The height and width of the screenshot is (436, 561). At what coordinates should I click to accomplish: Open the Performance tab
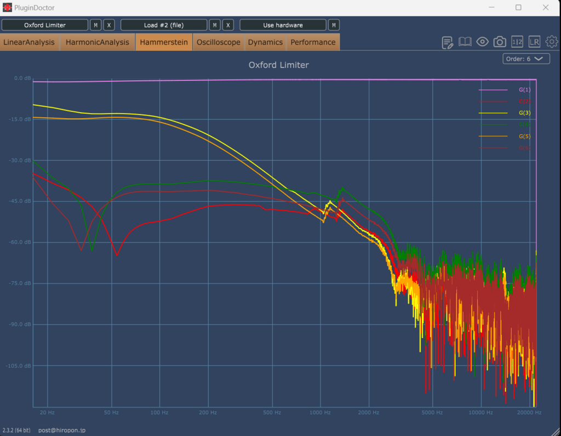point(313,42)
